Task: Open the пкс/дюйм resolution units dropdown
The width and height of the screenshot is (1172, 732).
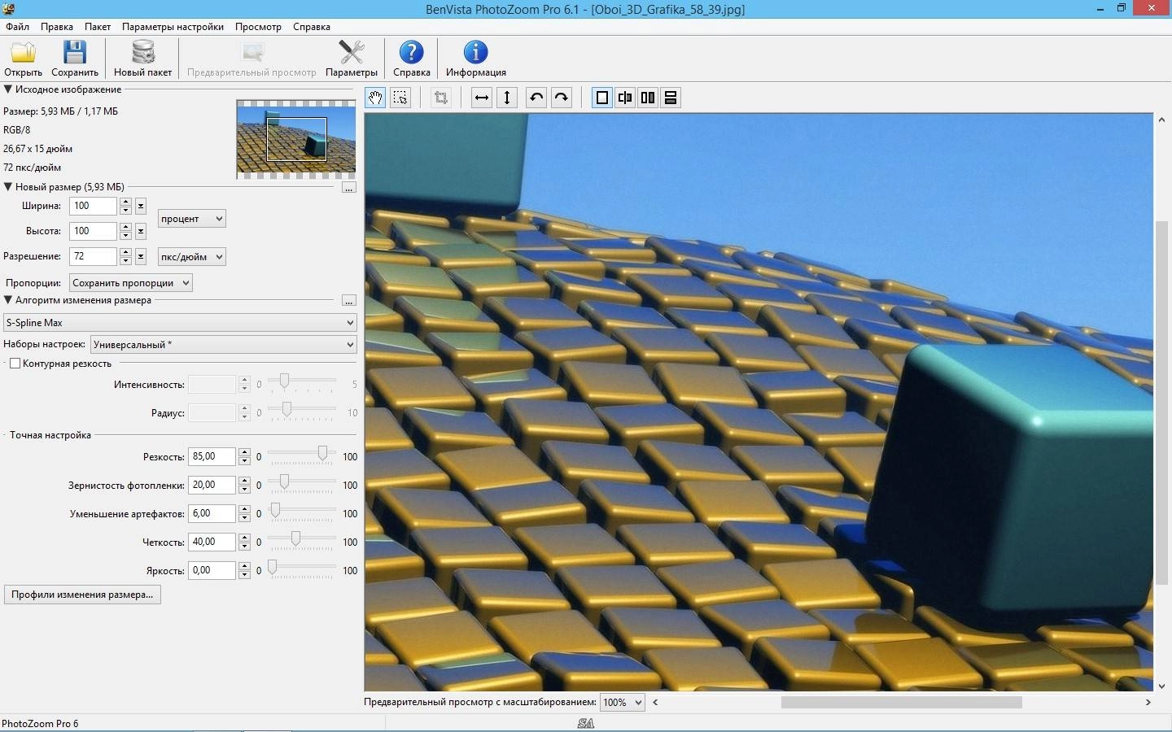Action: [191, 257]
